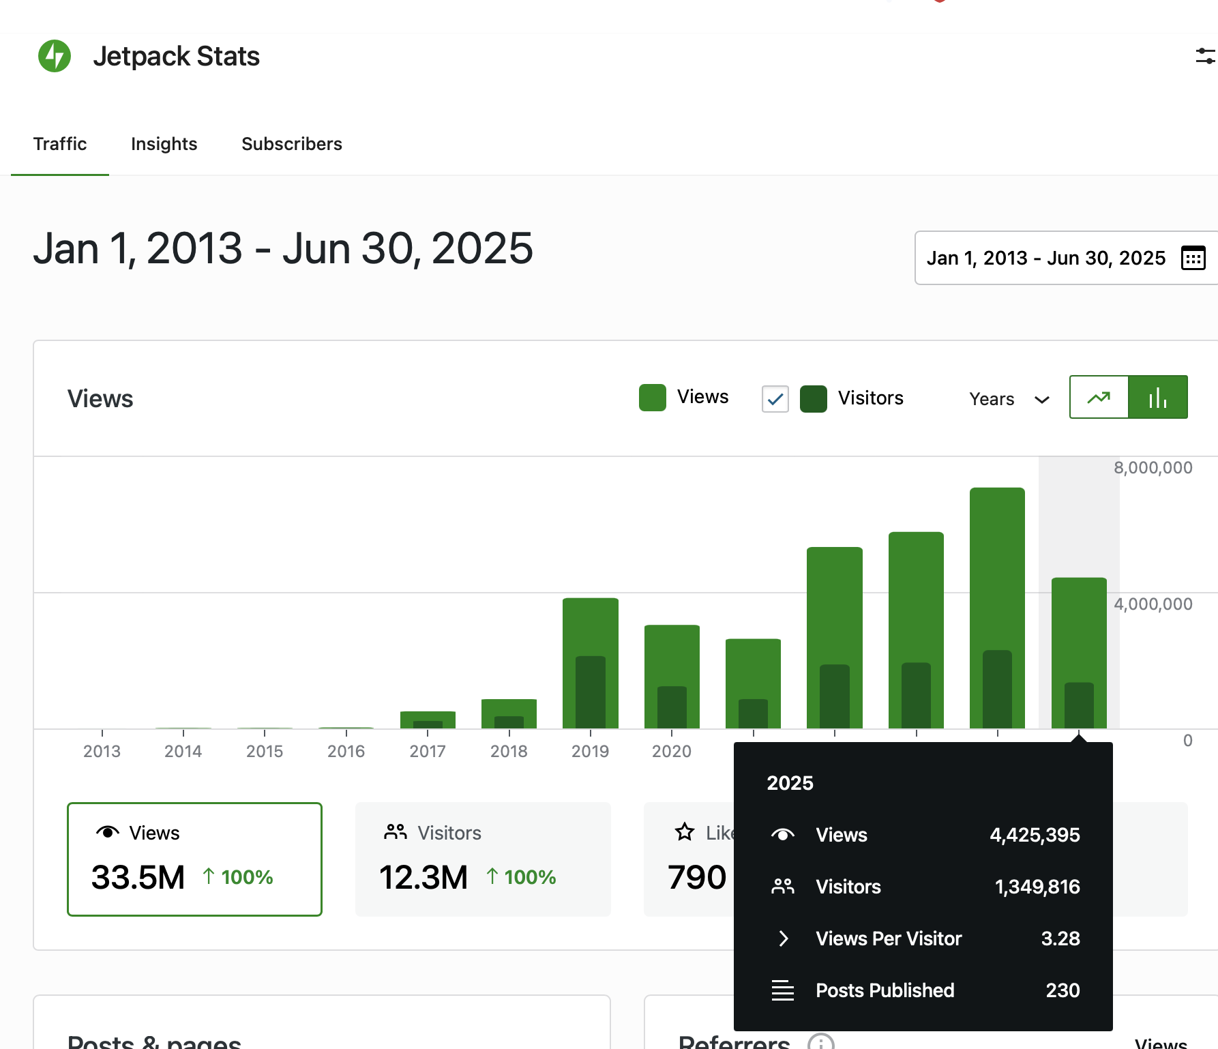Click the green Views legend swatch
Image resolution: width=1218 pixels, height=1049 pixels.
pos(653,398)
